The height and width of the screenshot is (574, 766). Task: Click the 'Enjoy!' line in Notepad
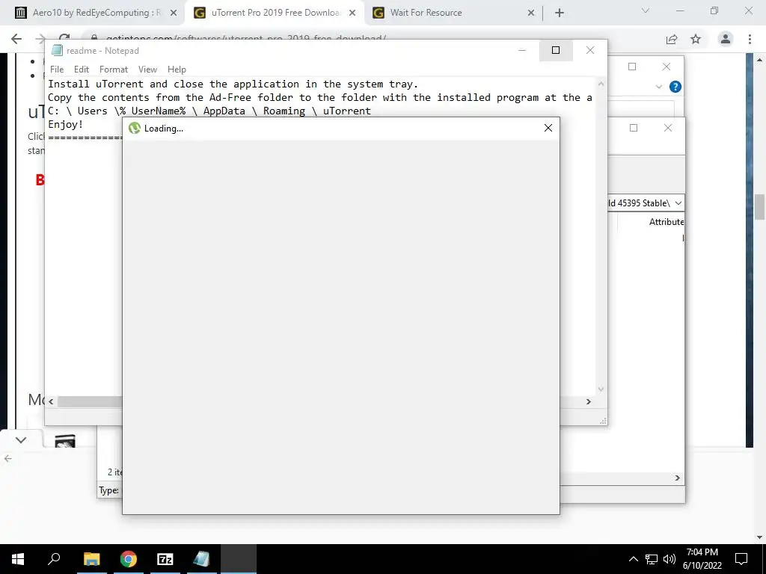(66, 125)
